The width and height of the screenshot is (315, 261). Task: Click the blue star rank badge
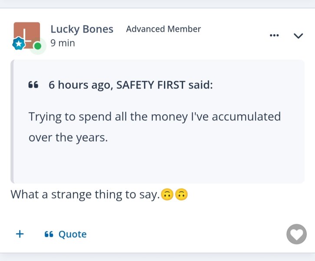pyautogui.click(x=18, y=43)
